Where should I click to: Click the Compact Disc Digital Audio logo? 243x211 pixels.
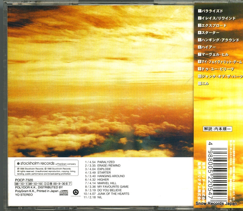click(64, 192)
